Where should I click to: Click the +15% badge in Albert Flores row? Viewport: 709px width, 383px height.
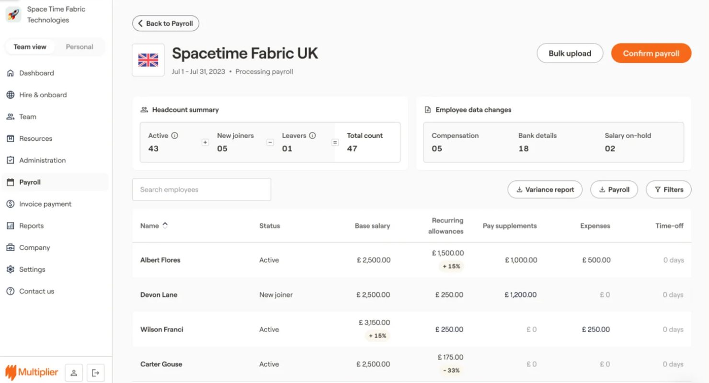point(451,267)
